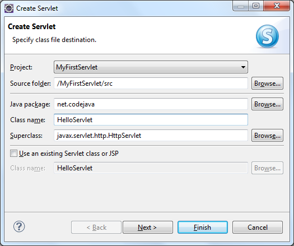This screenshot has width=294, height=246.
Task: Minimize the Create Servlet dialog
Action: coord(241,6)
